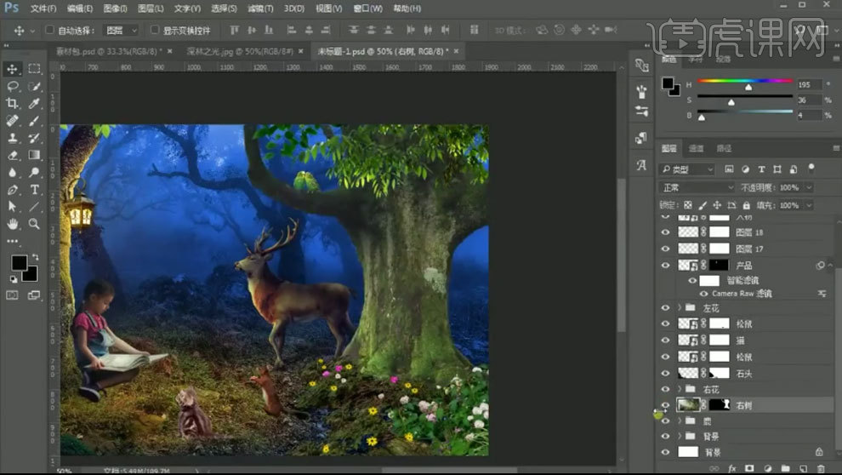Open the 文件(F) menu
842x475 pixels.
pos(43,9)
